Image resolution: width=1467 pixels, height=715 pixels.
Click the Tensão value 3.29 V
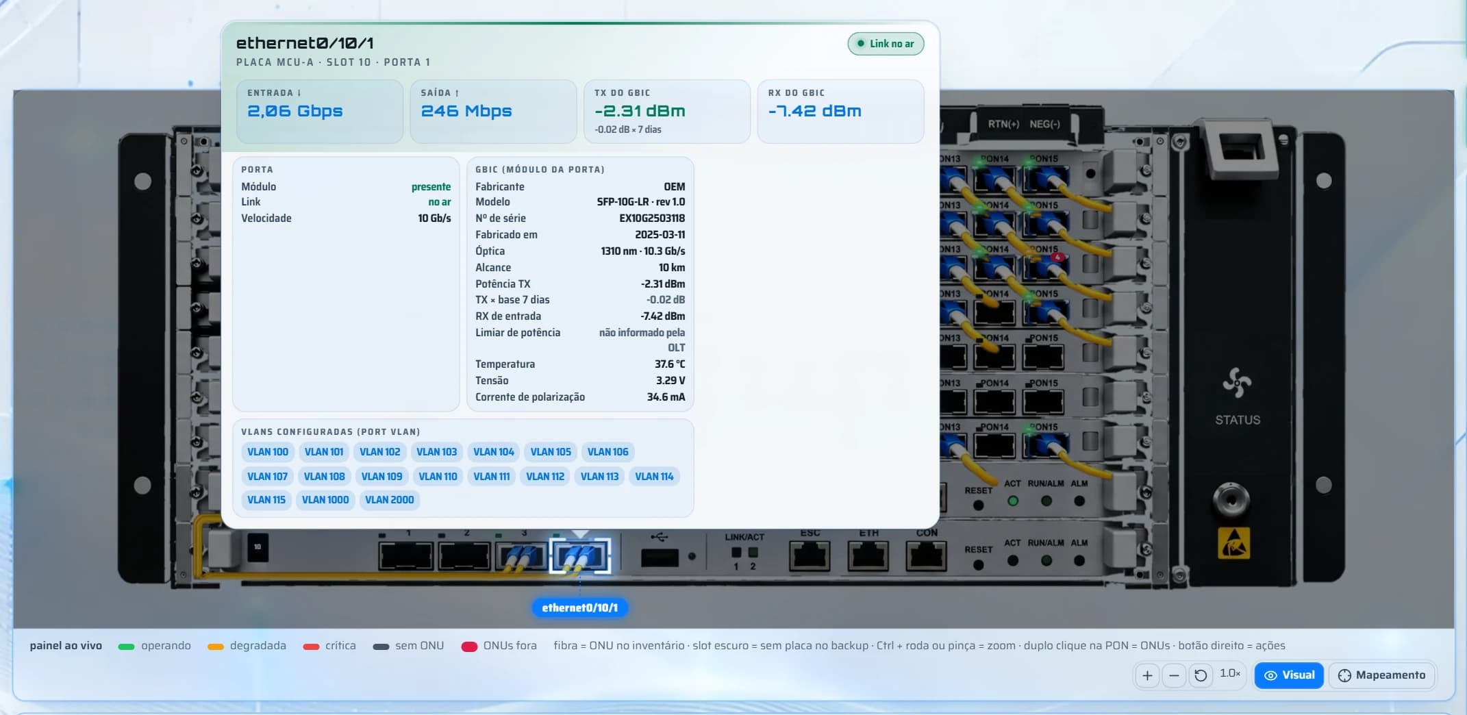(x=670, y=381)
